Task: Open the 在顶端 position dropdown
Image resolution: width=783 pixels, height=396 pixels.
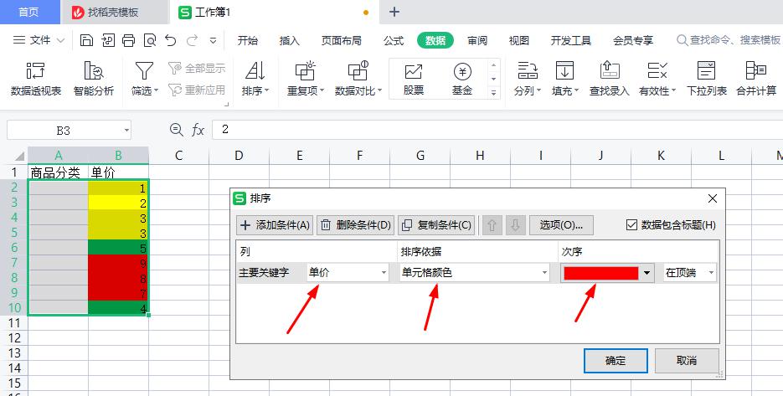Action: [x=689, y=273]
